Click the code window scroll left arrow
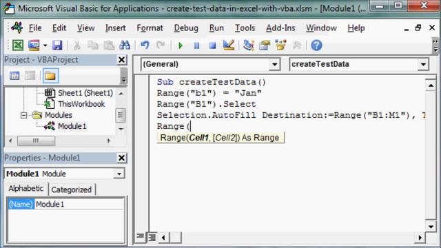 point(163,238)
